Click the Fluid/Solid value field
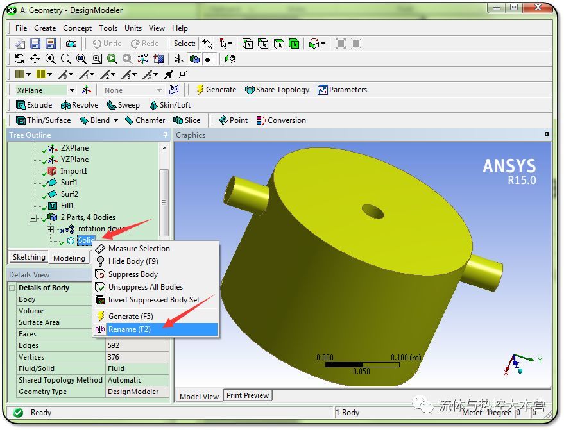This screenshot has height=430, width=564. coord(137,368)
